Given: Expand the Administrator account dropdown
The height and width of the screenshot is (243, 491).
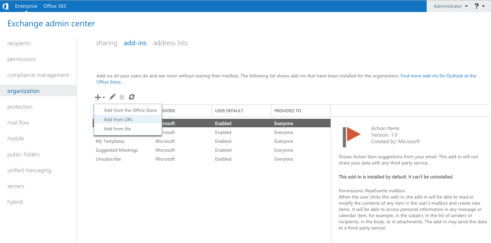Looking at the screenshot, I should pyautogui.click(x=451, y=6).
